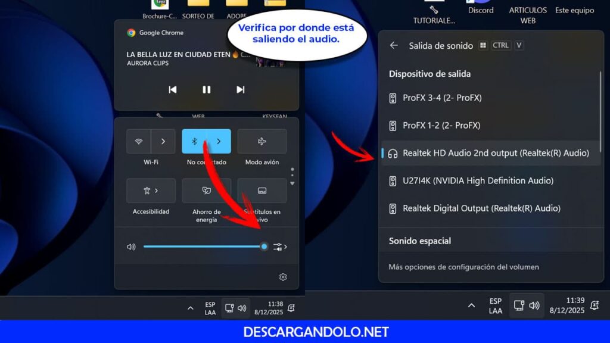The width and height of the screenshot is (610, 343).
Task: Enable Subtítulos en vivo
Action: click(x=262, y=190)
